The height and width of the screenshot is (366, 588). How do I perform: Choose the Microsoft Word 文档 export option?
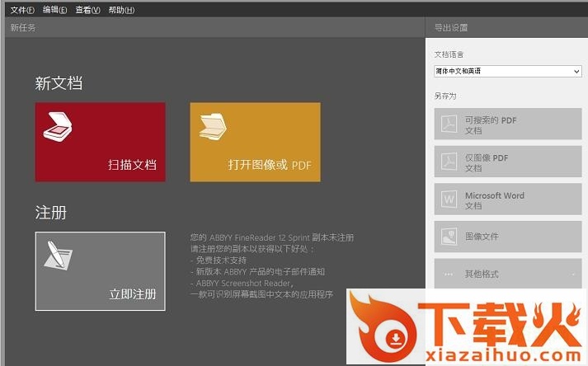508,199
